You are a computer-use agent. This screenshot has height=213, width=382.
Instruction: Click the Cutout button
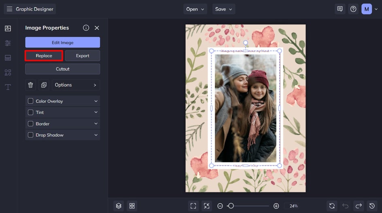[x=62, y=69]
